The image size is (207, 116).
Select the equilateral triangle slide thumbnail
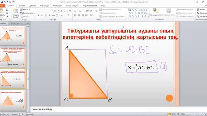pos(13,100)
